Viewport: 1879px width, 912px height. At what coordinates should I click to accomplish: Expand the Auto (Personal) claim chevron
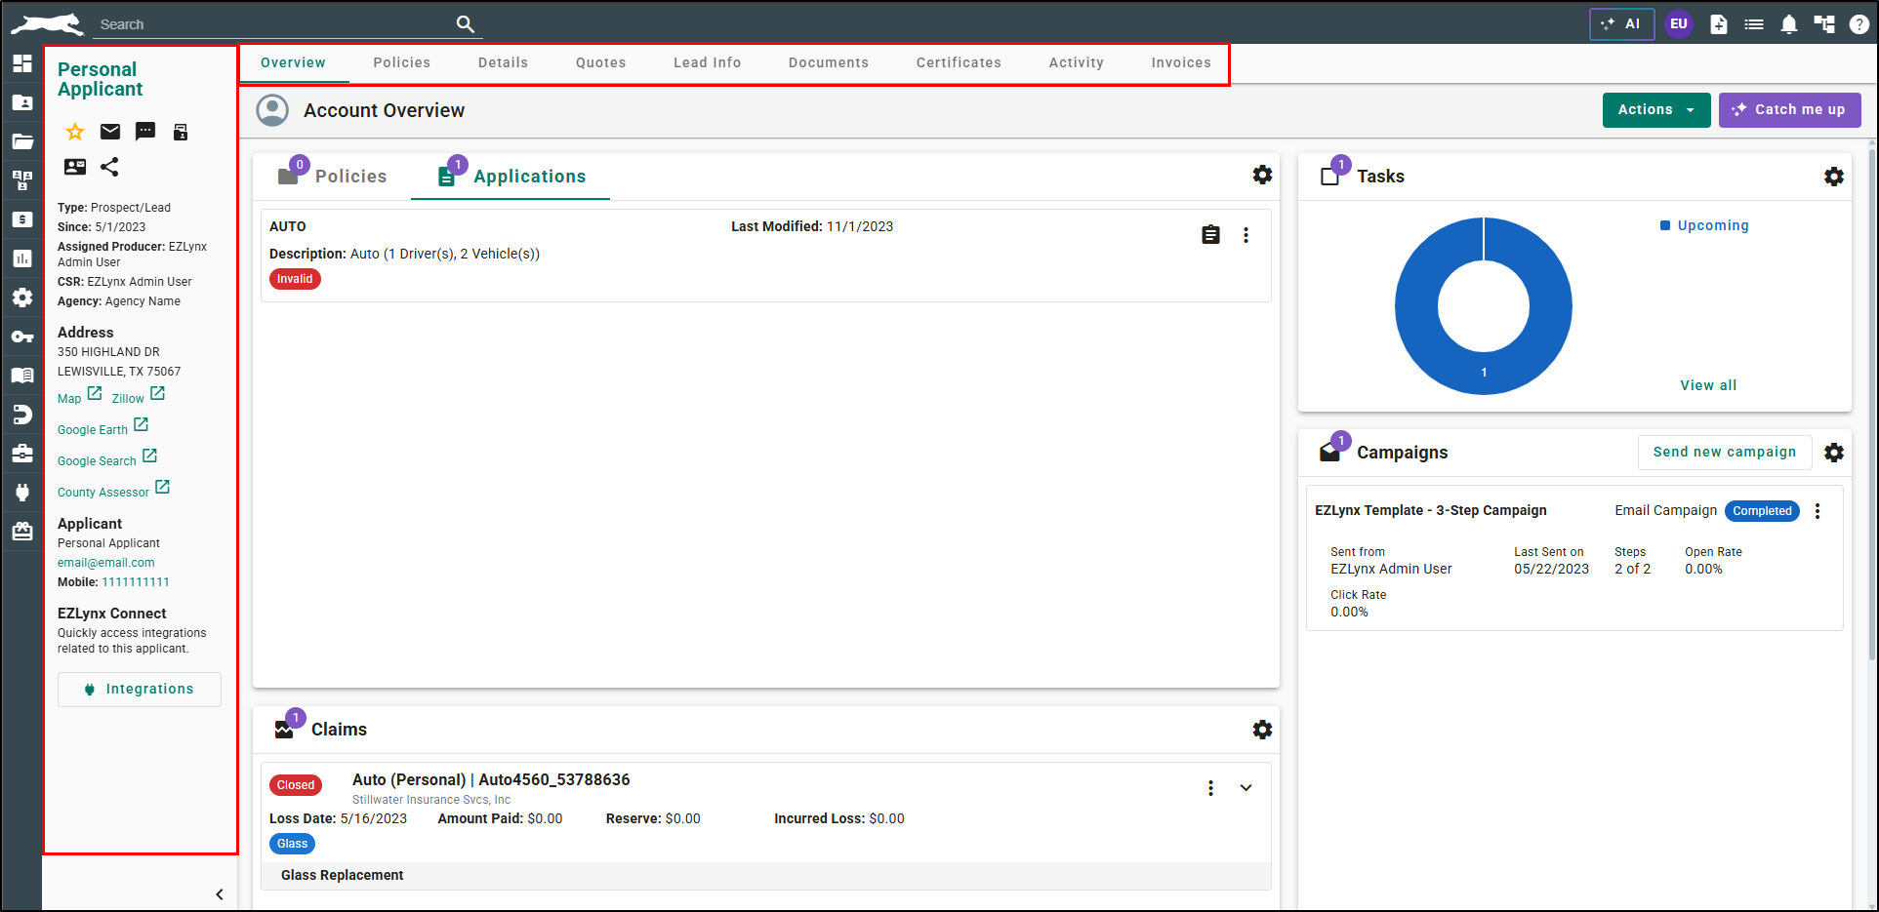[x=1246, y=788]
